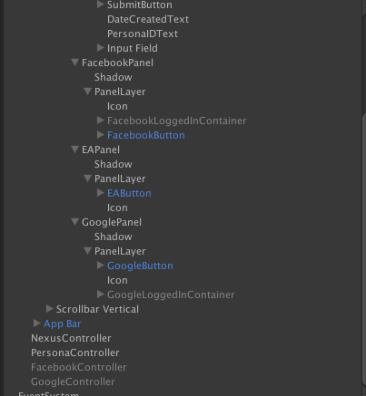
Task: Select the disabled FacebookController object
Action: click(x=79, y=367)
